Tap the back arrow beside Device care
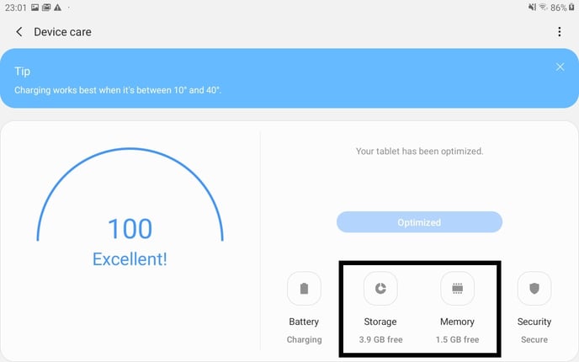 point(19,32)
